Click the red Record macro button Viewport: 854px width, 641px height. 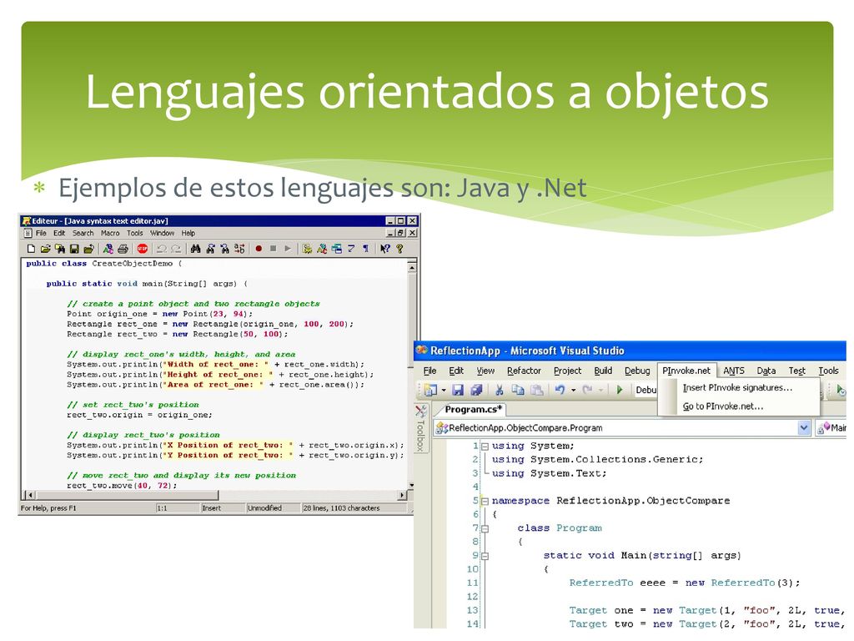pyautogui.click(x=259, y=249)
